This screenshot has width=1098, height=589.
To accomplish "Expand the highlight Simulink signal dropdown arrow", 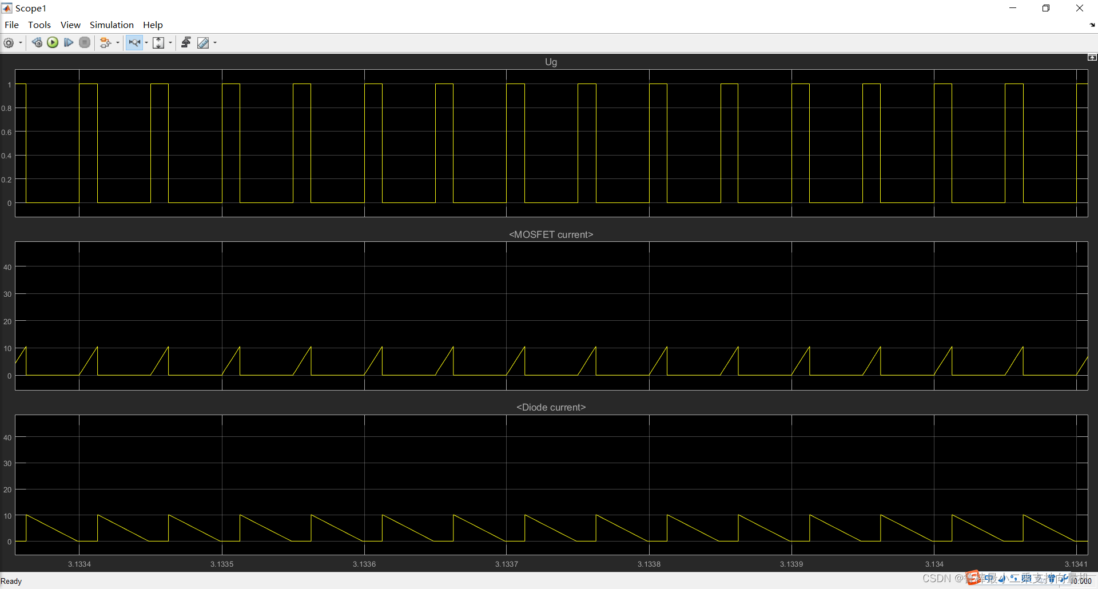I will (118, 43).
